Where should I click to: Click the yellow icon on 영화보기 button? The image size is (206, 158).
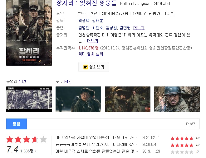pos(86,67)
